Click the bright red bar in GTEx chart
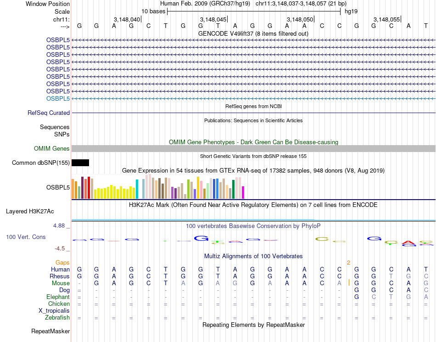This screenshot has height=342, width=436. 89,188
